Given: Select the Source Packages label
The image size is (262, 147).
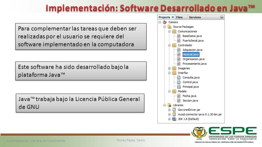Looking at the screenshot, I should [x=183, y=27].
